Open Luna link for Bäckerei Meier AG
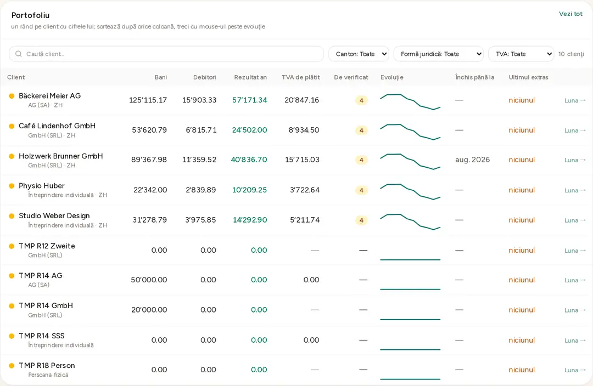This screenshot has width=593, height=386. [x=575, y=100]
